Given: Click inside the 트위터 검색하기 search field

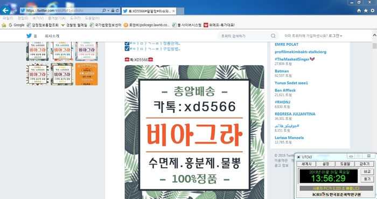Looking at the screenshot, I should coord(245,36).
